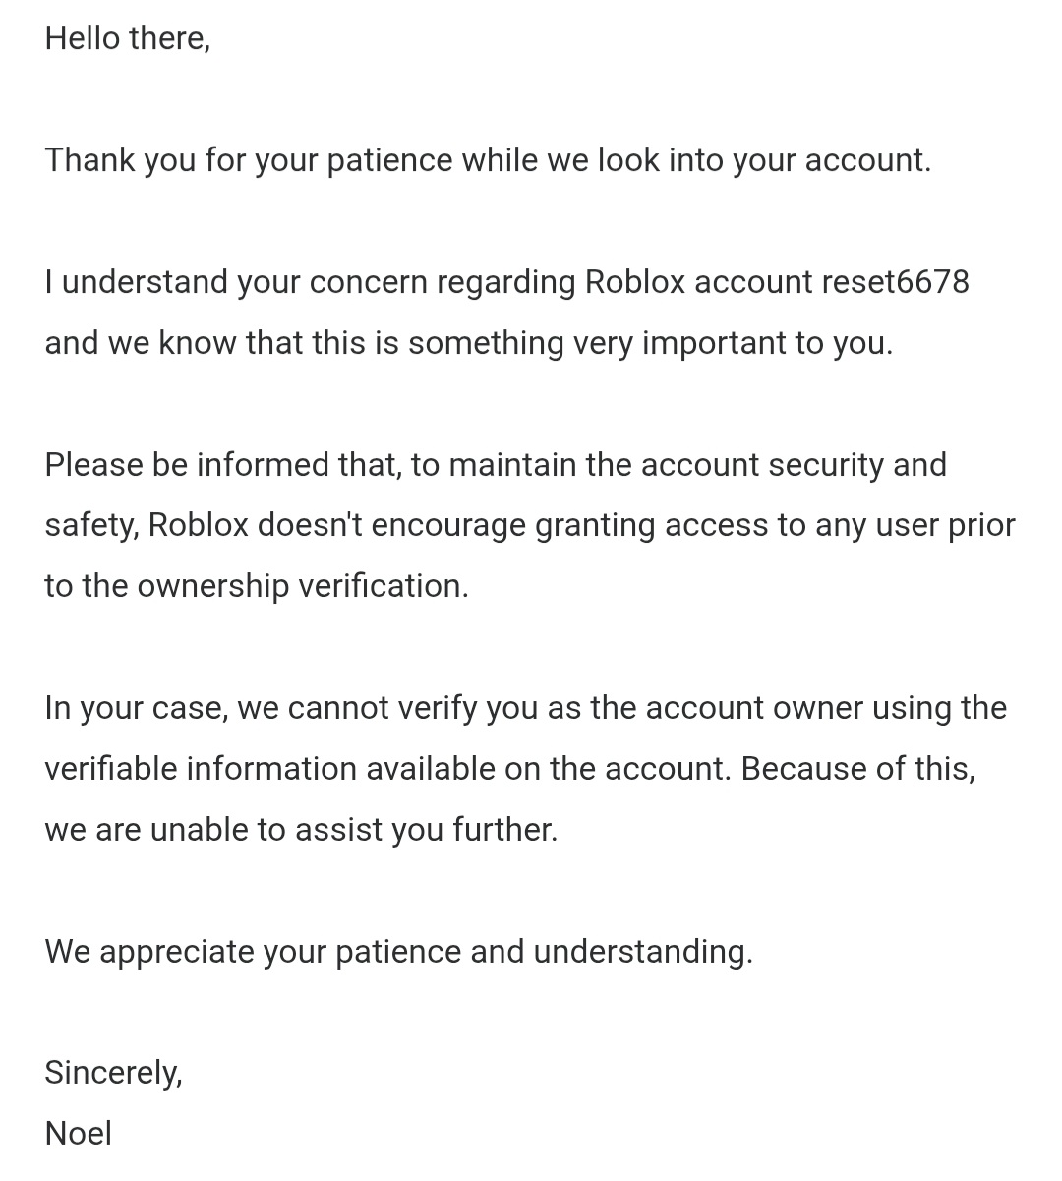The width and height of the screenshot is (1062, 1181).
Task: Click the "Hello there," greeting line
Action: 127,38
